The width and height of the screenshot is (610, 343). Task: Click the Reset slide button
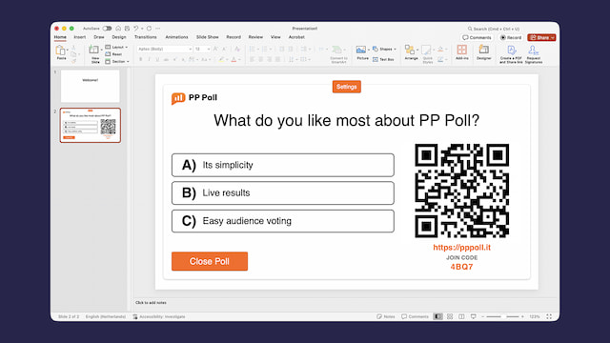pos(113,54)
